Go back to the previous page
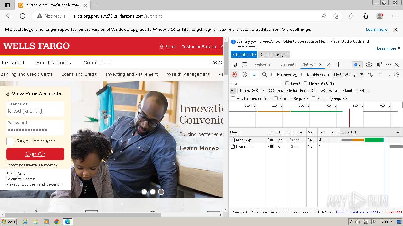Image resolution: width=403 pixels, height=226 pixels. (9, 16)
